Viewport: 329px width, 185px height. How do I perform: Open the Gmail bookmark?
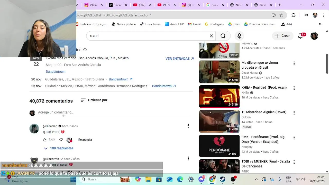coord(194,24)
